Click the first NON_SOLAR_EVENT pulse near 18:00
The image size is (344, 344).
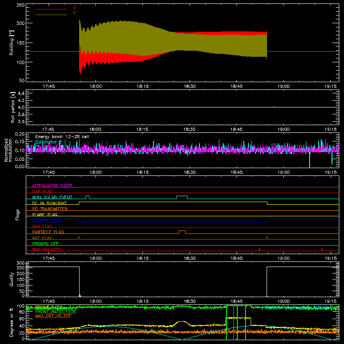click(x=87, y=197)
